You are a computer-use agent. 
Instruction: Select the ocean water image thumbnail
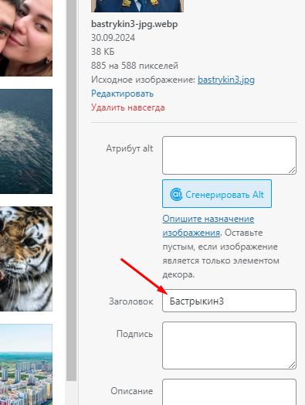coord(26,141)
